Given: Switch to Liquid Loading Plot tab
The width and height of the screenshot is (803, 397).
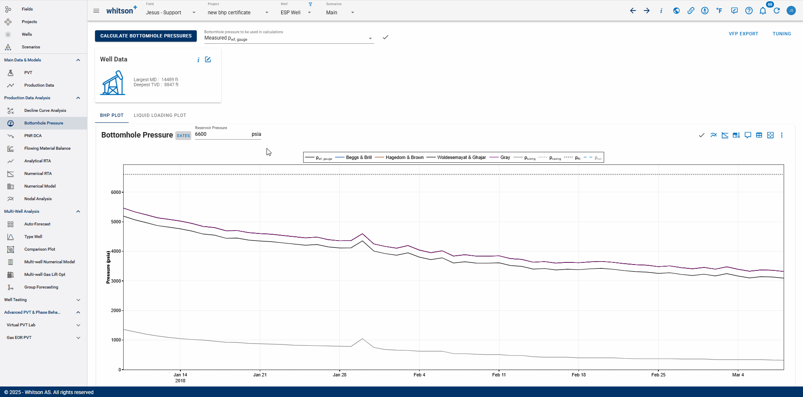Looking at the screenshot, I should click(x=160, y=115).
